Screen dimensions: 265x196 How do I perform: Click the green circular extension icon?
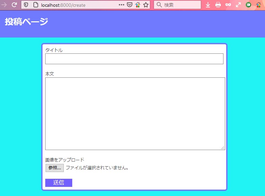tap(248, 5)
